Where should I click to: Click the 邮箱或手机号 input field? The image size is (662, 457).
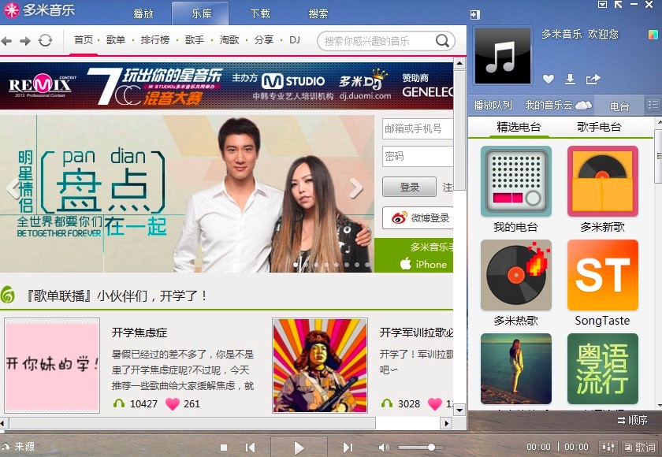pos(418,128)
